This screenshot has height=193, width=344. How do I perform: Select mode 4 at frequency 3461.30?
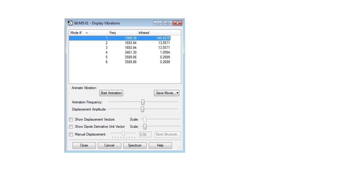(x=119, y=52)
